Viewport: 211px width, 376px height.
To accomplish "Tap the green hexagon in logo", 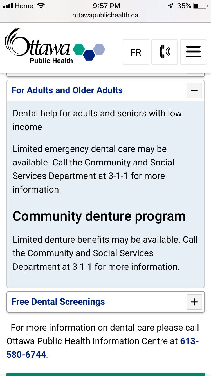I will point(79,49).
